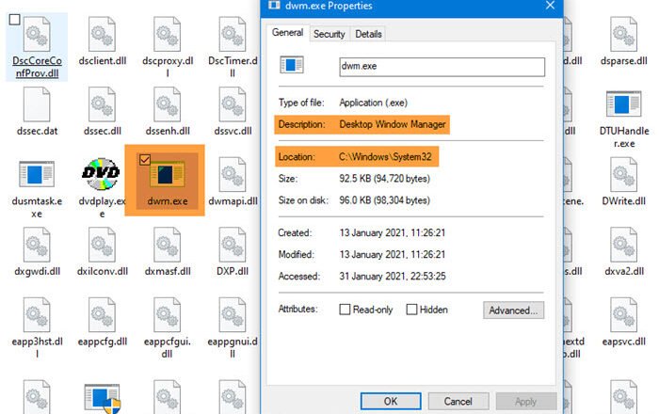Click the Size value 92.5 KB
659x414 pixels.
click(x=384, y=179)
